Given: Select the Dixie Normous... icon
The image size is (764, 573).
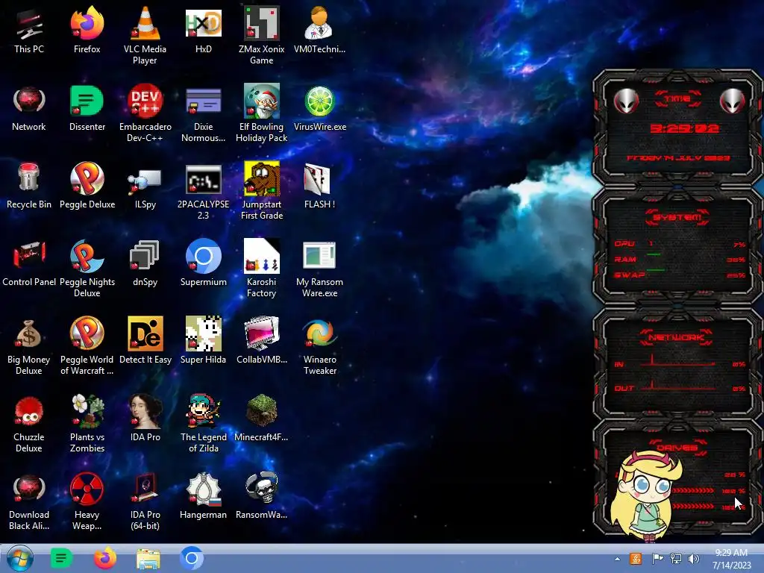Looking at the screenshot, I should pyautogui.click(x=203, y=101).
